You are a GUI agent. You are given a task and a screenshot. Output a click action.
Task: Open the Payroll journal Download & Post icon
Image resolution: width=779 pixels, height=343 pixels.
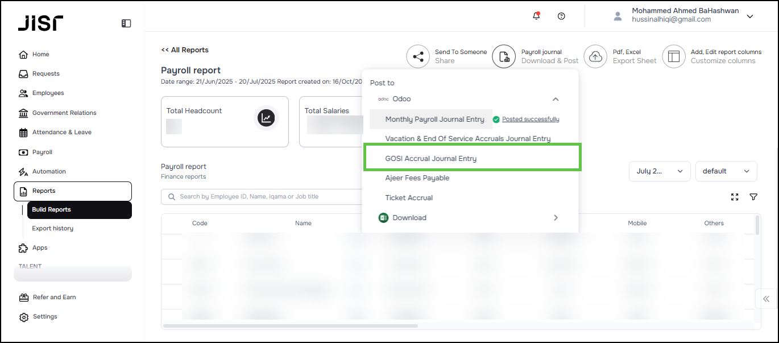coord(504,56)
